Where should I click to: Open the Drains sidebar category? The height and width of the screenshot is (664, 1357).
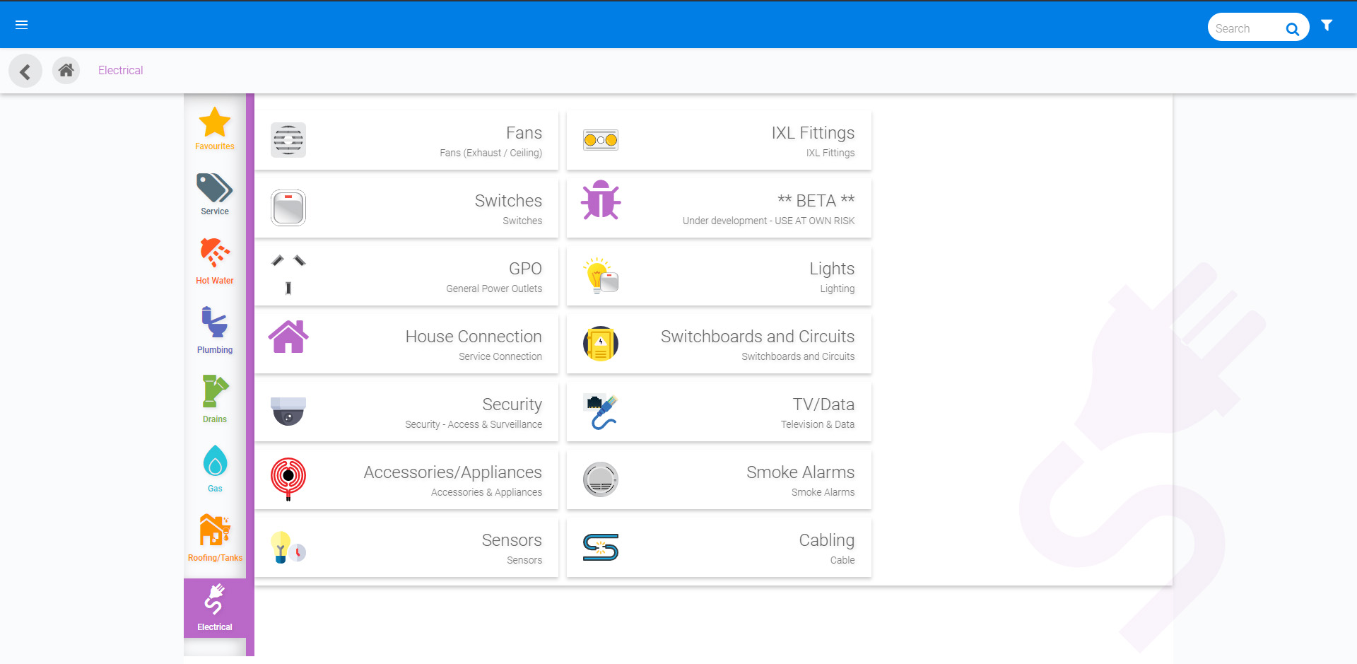(215, 399)
